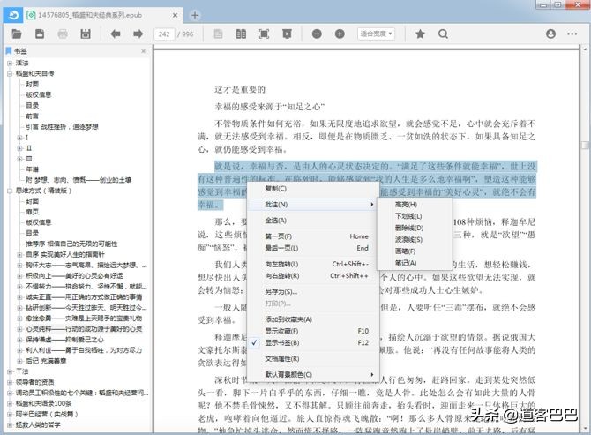The image size is (591, 435).
Task: Choose 添加到收藏夹(A) menu item
Action: click(x=312, y=319)
